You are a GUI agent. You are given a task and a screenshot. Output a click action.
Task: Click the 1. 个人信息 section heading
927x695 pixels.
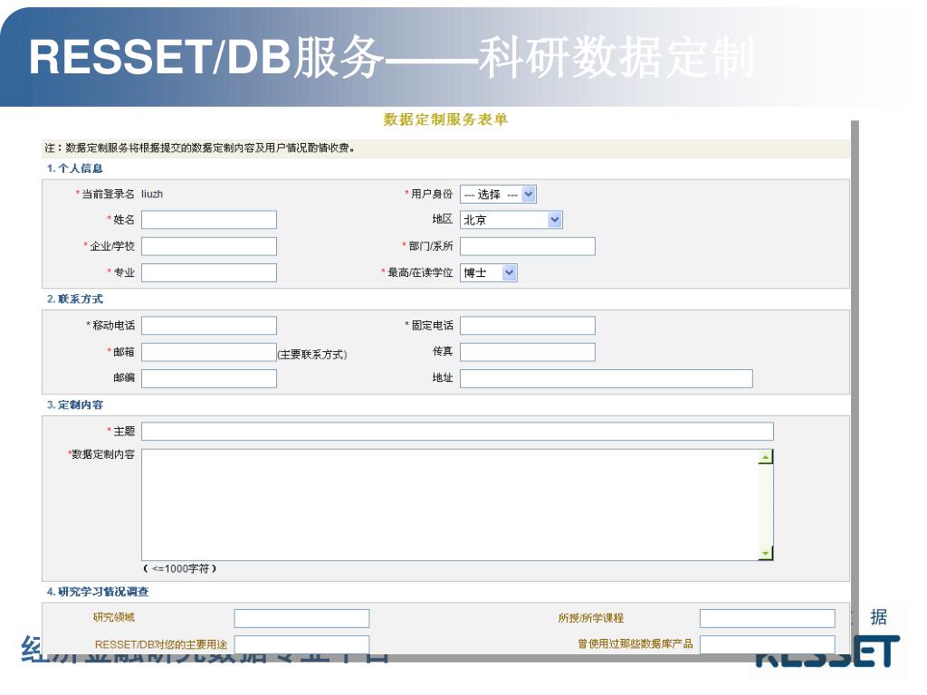(74, 168)
